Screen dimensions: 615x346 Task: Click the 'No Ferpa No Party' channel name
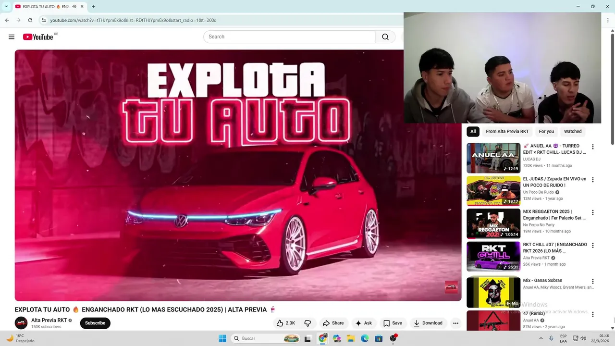click(x=539, y=225)
